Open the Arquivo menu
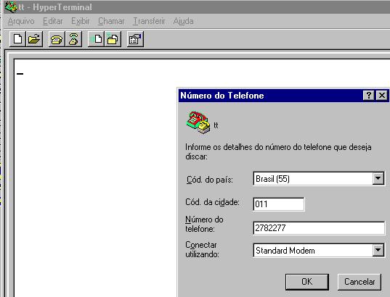Viewport: 390px width, 297px height. [x=21, y=21]
